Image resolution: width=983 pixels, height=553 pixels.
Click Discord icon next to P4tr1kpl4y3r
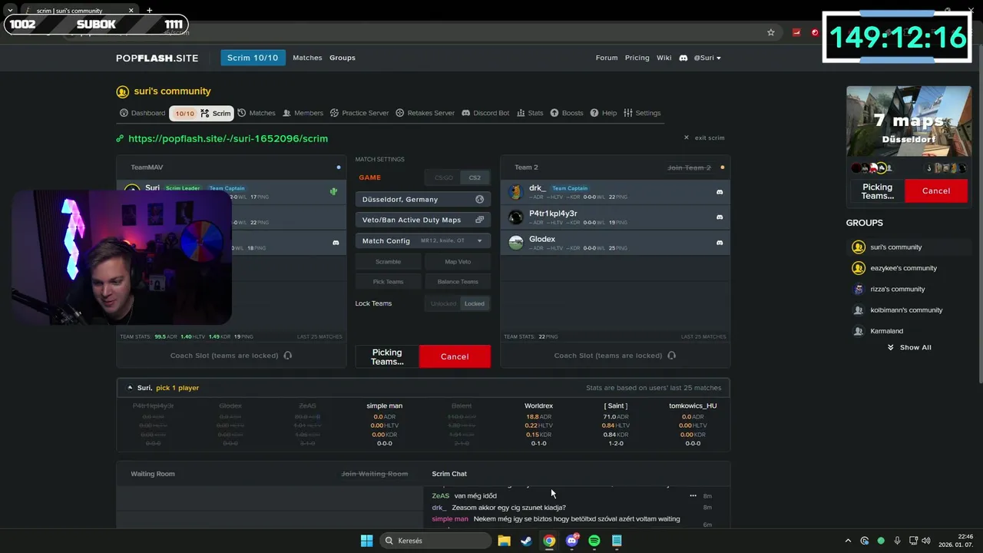coord(720,217)
